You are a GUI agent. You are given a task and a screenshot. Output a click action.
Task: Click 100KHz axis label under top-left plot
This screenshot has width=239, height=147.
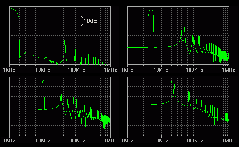pos(76,70)
